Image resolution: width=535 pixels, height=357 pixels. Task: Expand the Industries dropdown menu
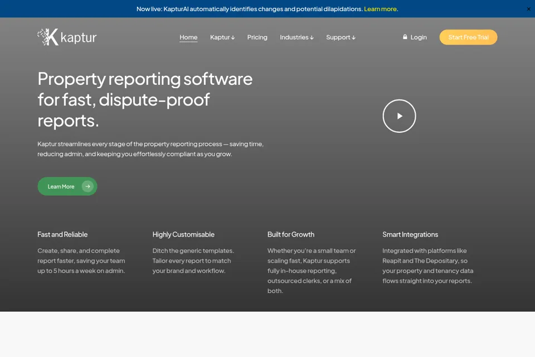coord(296,37)
